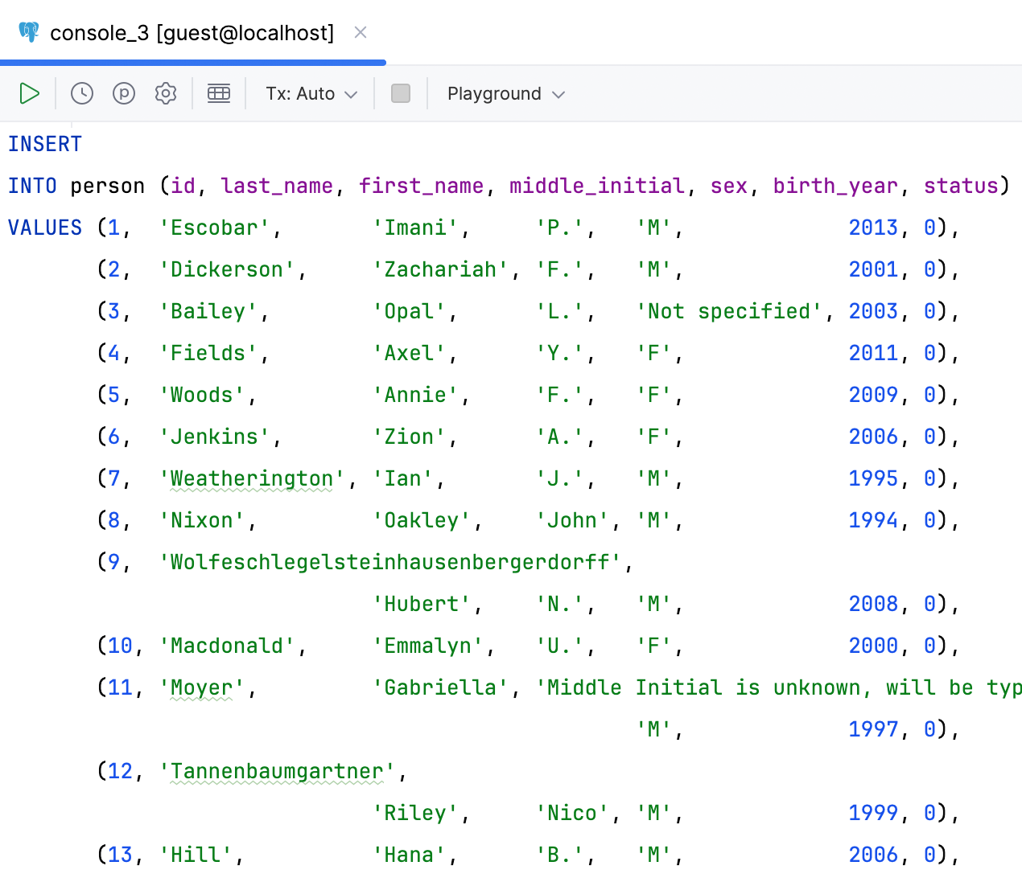Open the console settings gear icon
Image resolution: width=1022 pixels, height=878 pixels.
(x=165, y=93)
